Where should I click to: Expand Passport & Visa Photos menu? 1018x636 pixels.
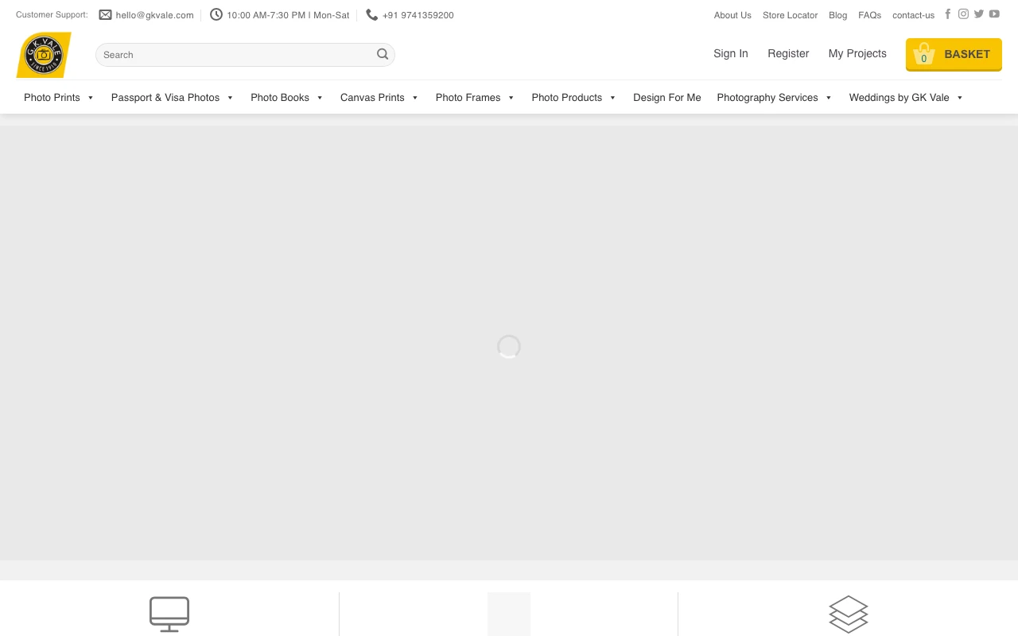pyautogui.click(x=172, y=98)
